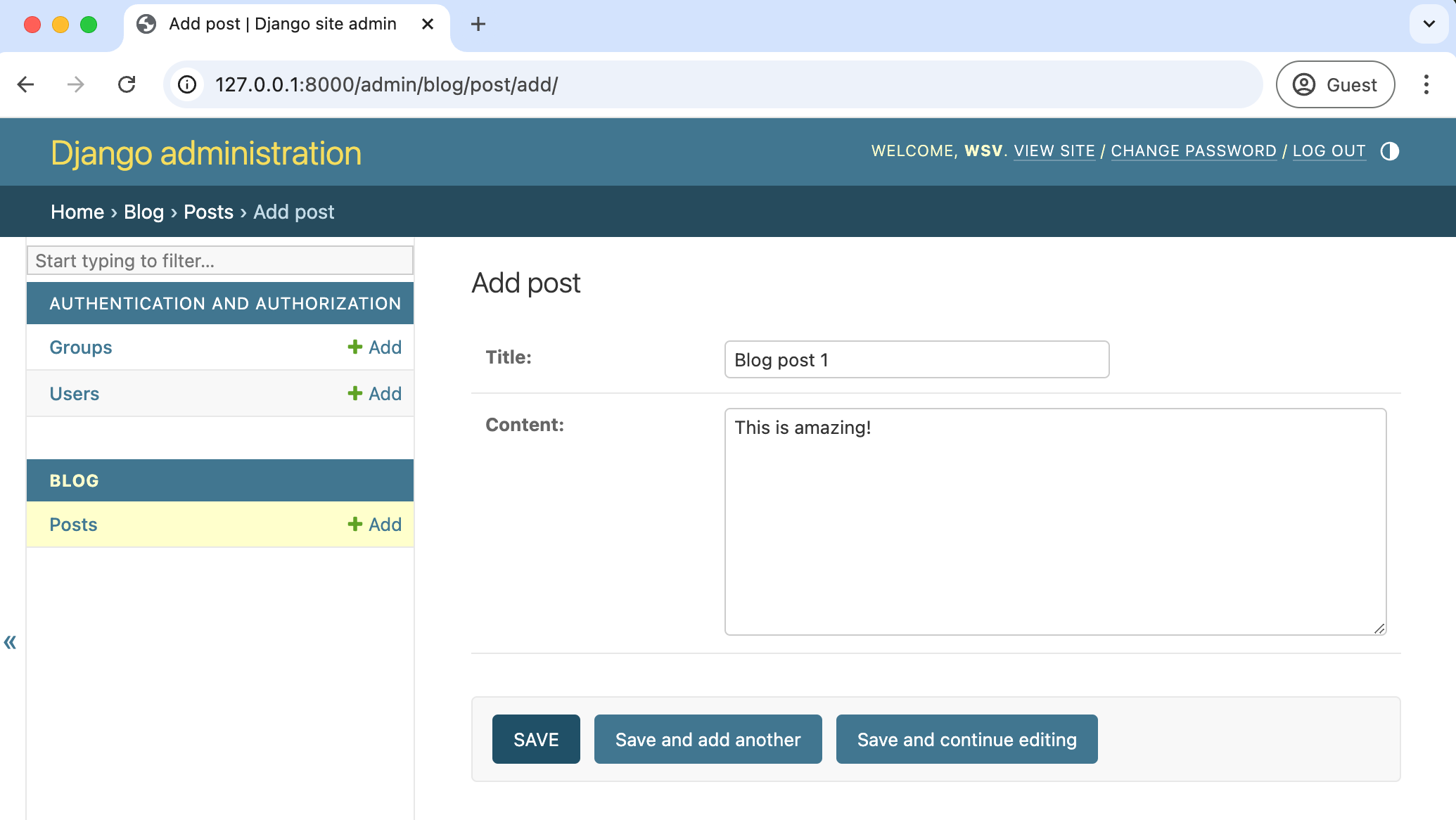Click the Home breadcrumb menu item

(77, 212)
